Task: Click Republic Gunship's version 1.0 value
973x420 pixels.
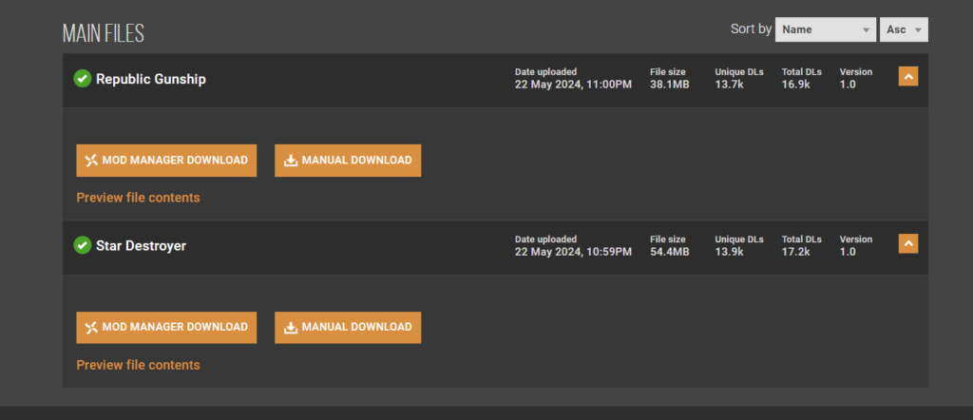Action: [x=848, y=85]
